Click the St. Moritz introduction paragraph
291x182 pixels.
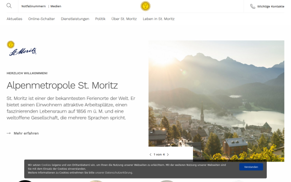(x=71, y=108)
